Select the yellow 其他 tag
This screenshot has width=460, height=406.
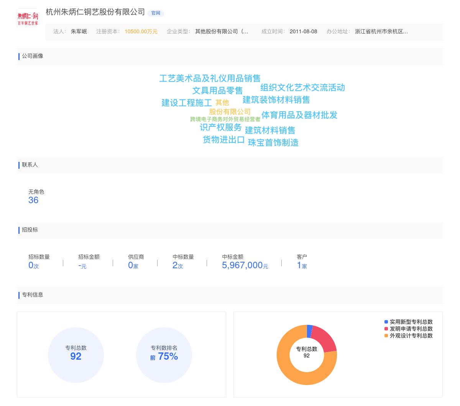click(222, 103)
